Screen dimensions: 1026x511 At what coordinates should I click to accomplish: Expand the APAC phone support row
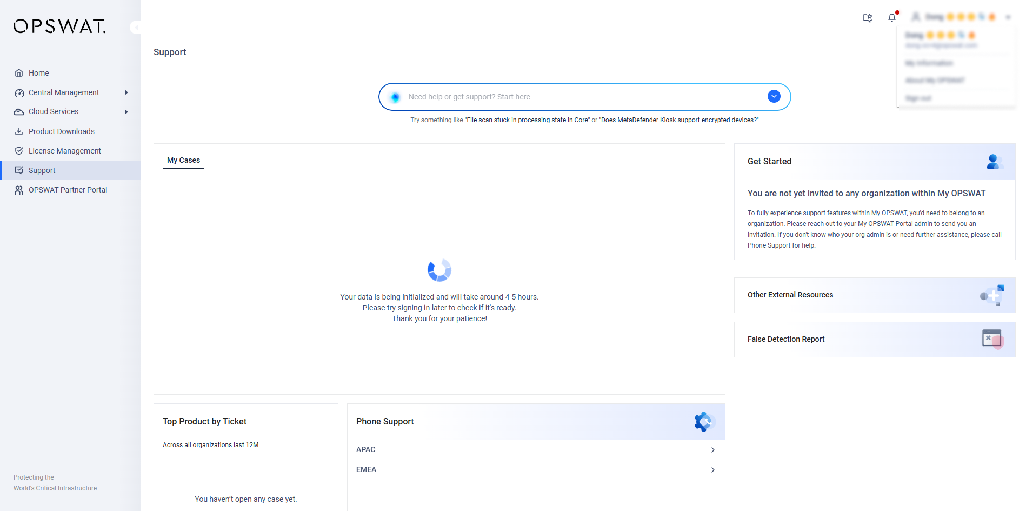pyautogui.click(x=536, y=450)
